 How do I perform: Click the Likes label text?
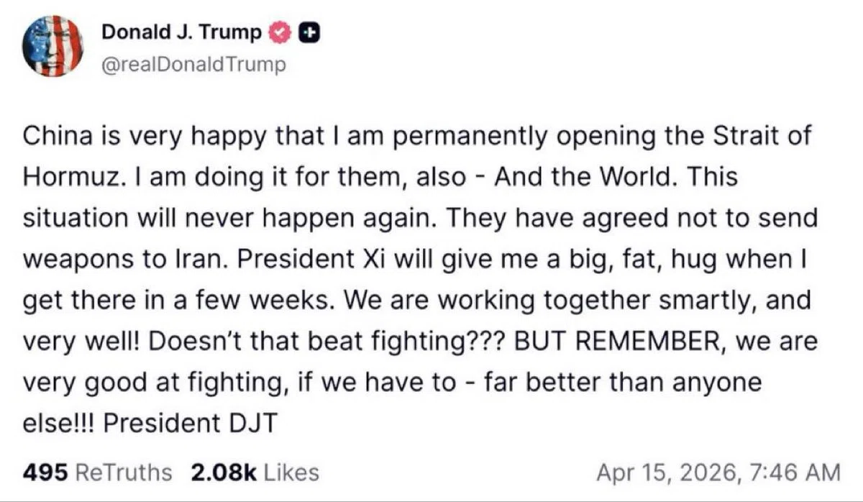point(291,473)
